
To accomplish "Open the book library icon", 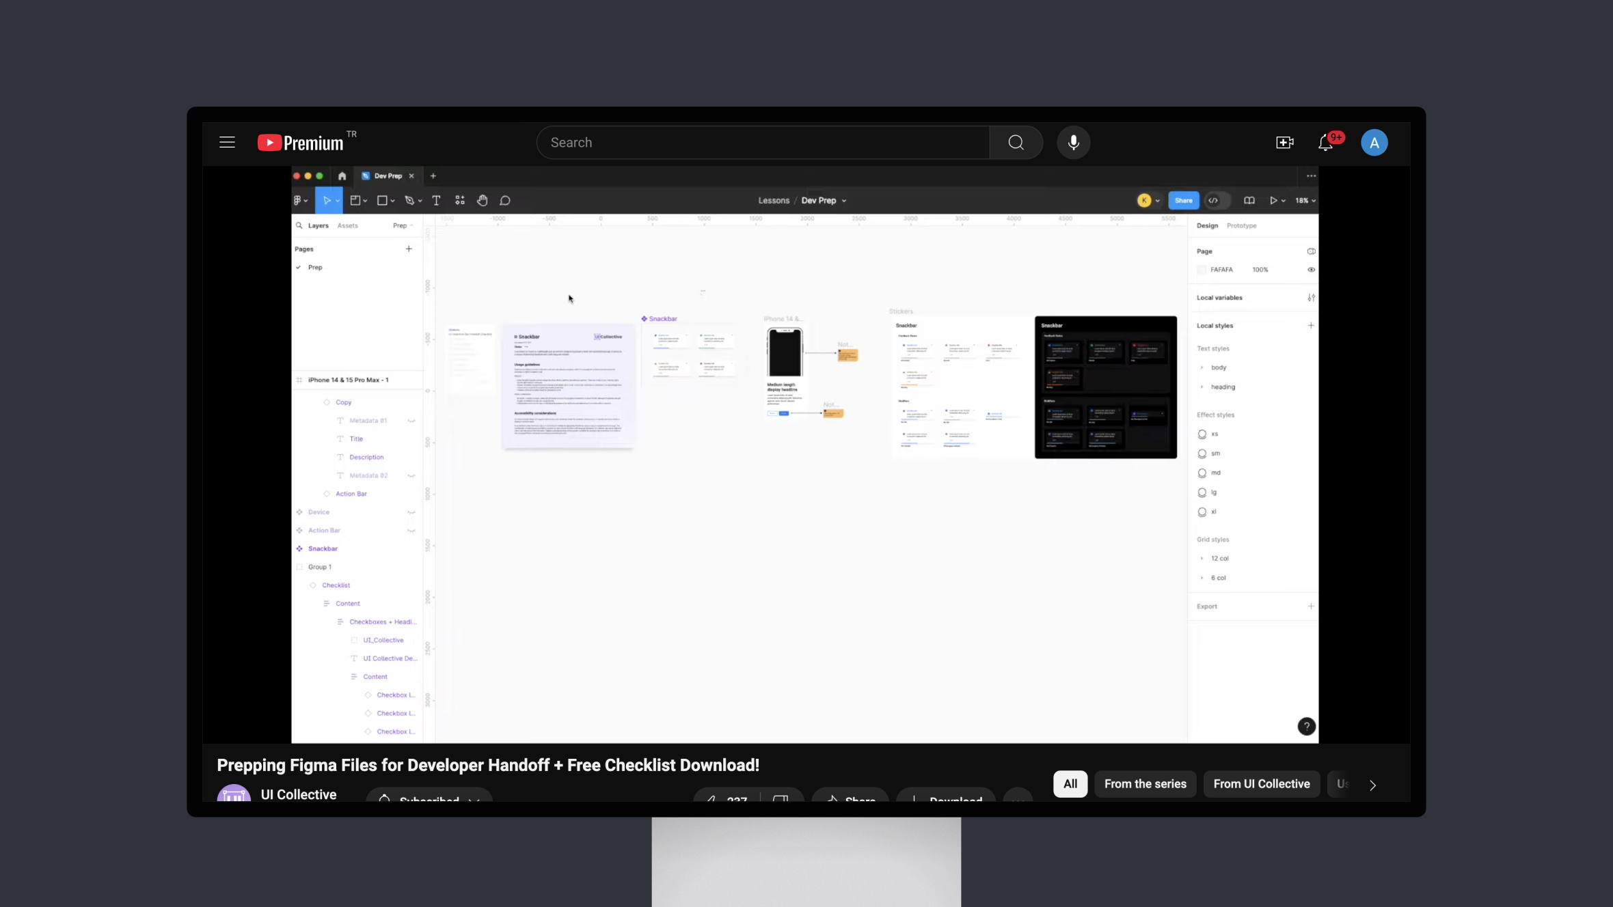I will coord(1249,200).
